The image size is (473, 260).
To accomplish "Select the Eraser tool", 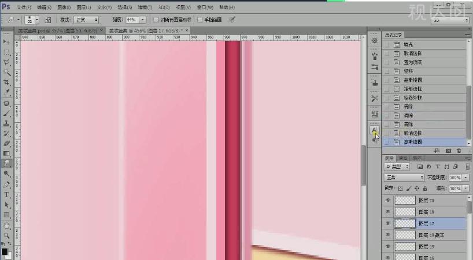I will [x=6, y=144].
